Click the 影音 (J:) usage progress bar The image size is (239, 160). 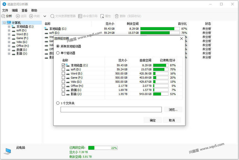tap(161, 94)
